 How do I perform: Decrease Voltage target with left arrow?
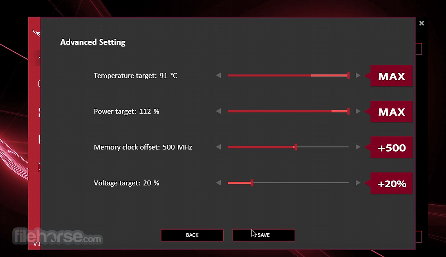point(218,183)
